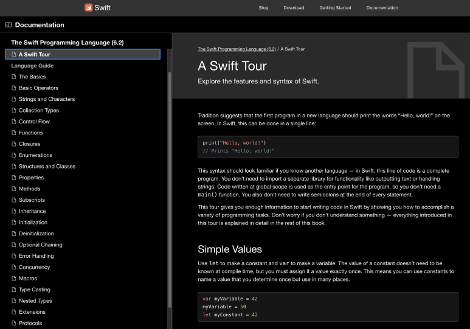Open the Closures chapter
Image resolution: width=470 pixels, height=329 pixels.
pyautogui.click(x=29, y=144)
